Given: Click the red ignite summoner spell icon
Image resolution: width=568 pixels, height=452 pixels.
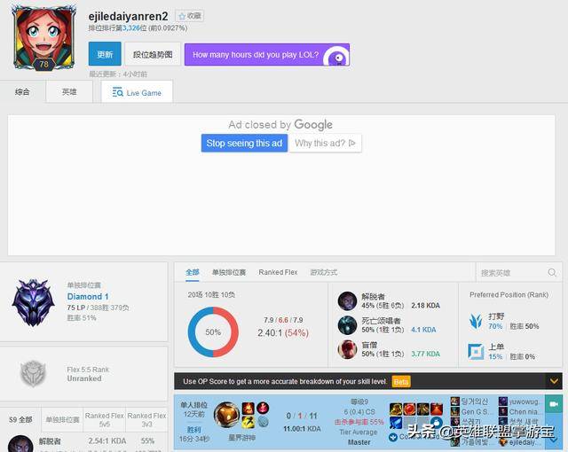Looking at the screenshot, I should click(248, 409).
